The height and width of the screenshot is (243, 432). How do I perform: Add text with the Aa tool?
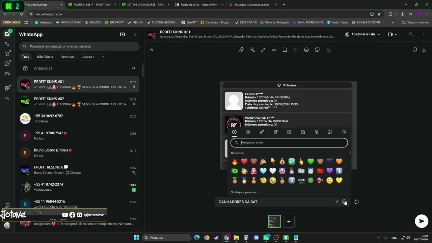coord(274,50)
